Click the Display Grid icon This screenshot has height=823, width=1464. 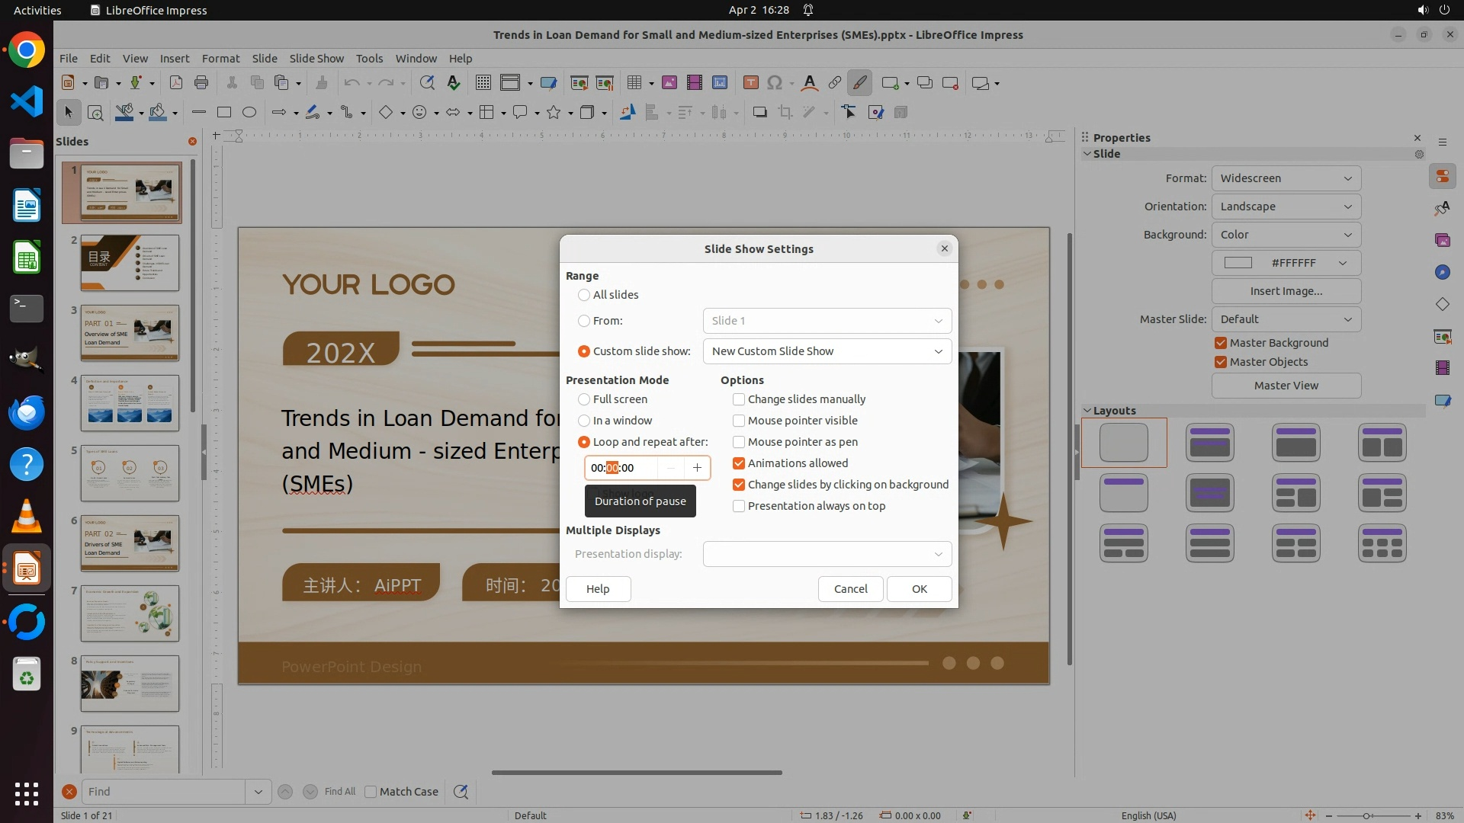click(483, 83)
